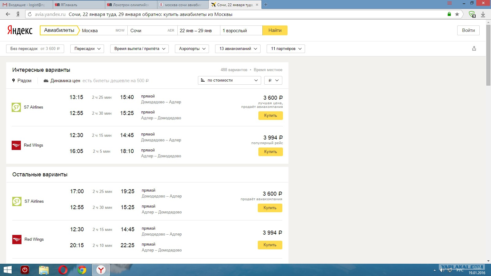Click the '488 вариантов' text
The image size is (491, 276).
[234, 70]
